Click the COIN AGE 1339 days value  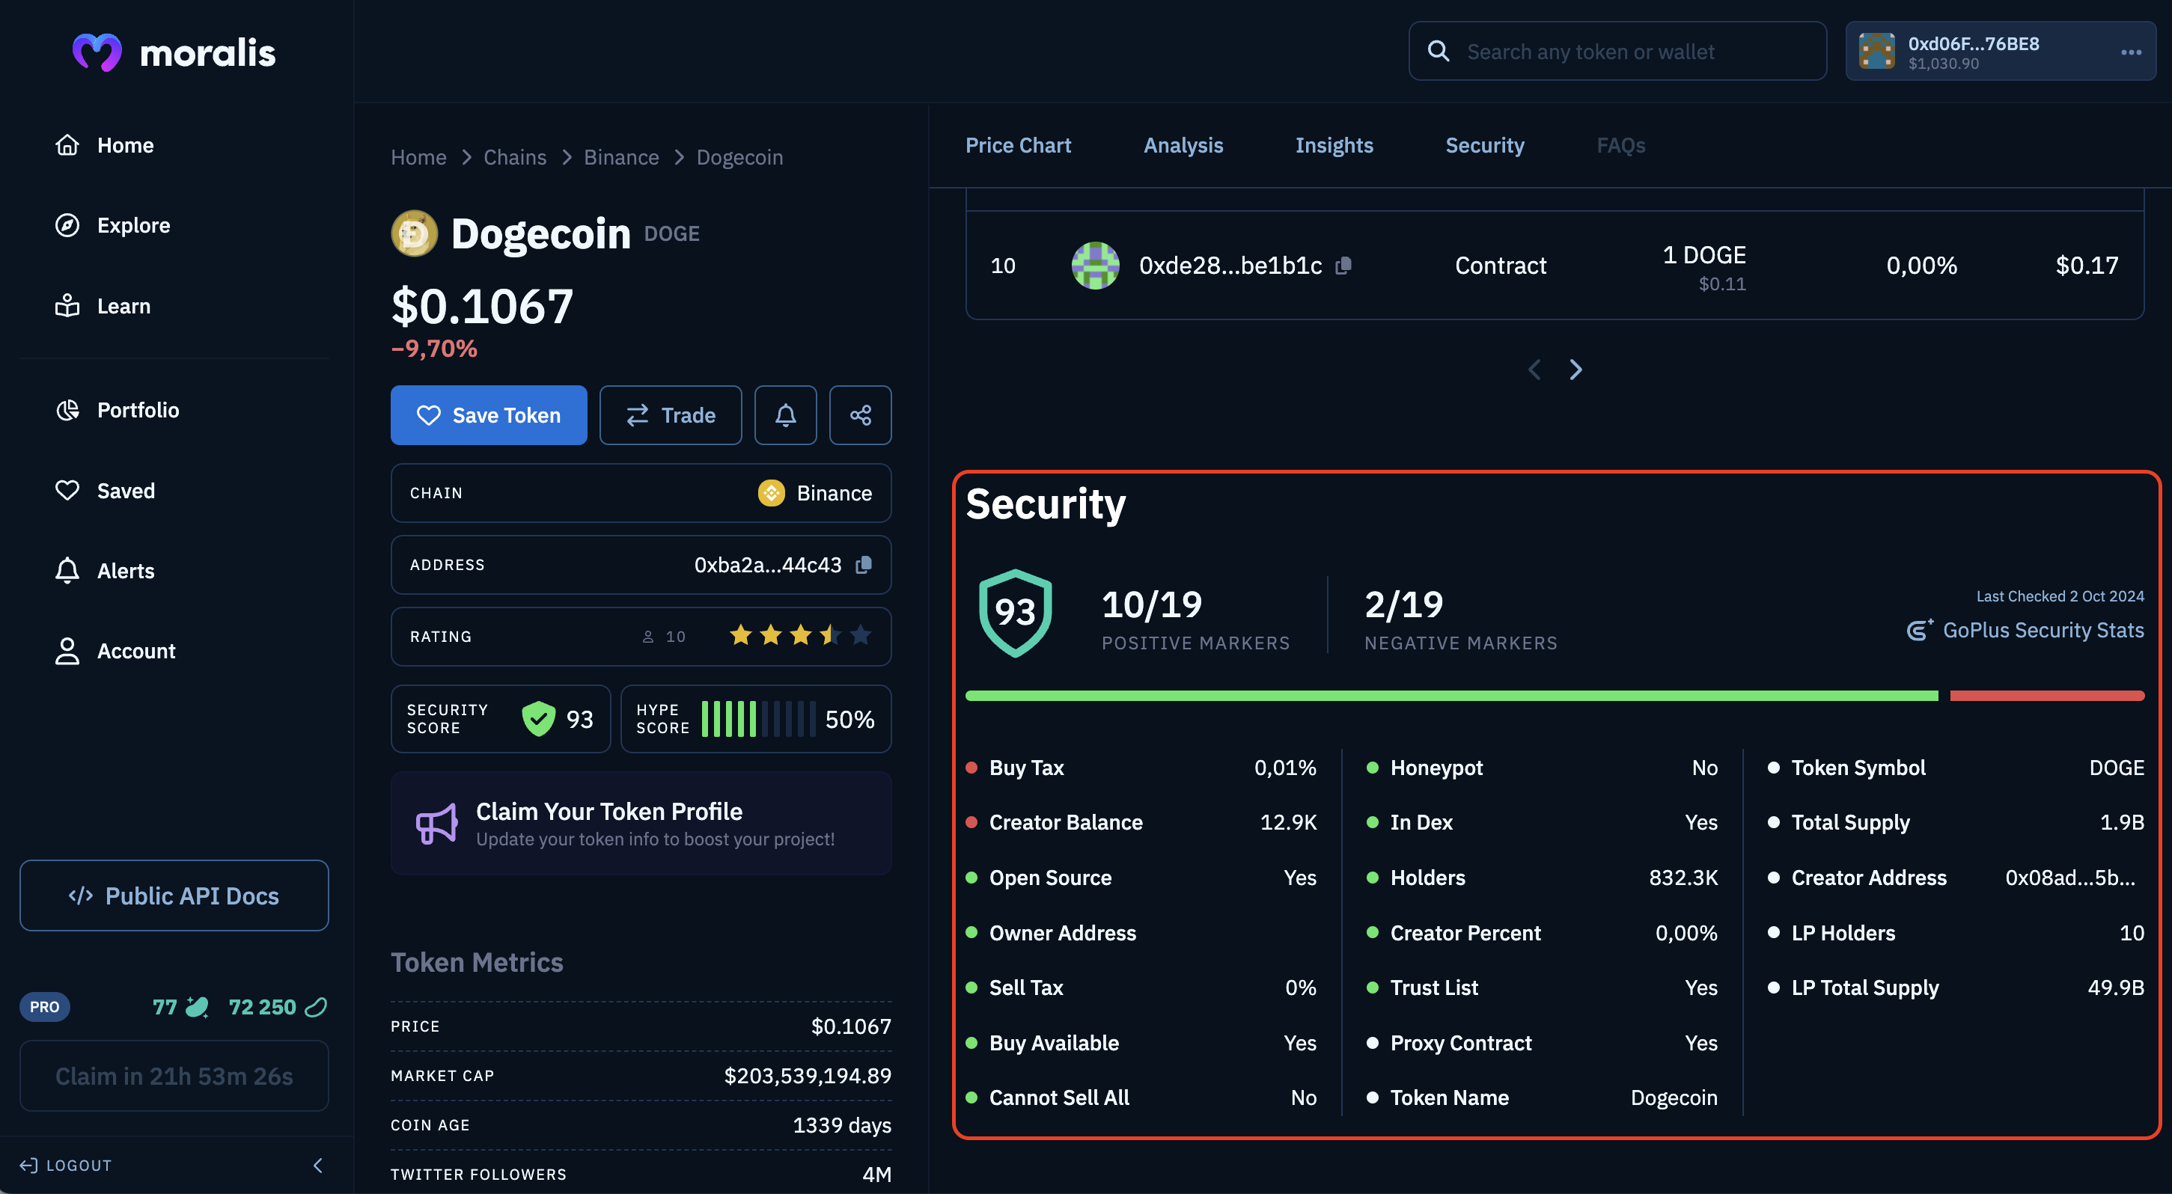click(x=841, y=1124)
